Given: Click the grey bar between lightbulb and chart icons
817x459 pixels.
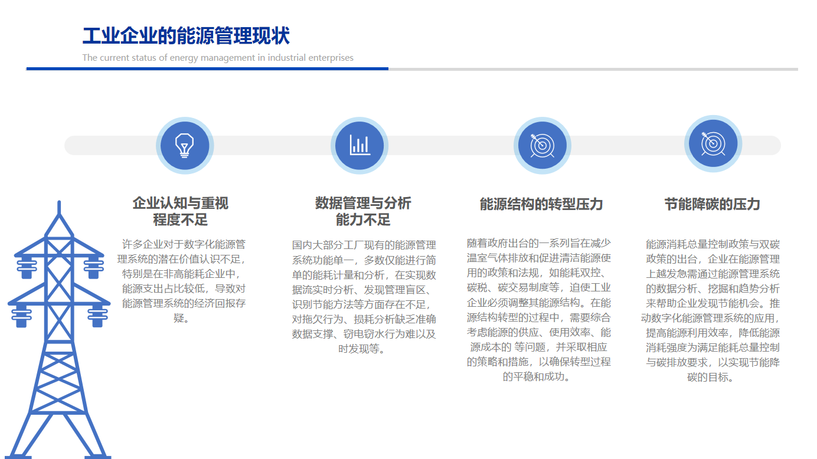Looking at the screenshot, I should pyautogui.click(x=272, y=145).
